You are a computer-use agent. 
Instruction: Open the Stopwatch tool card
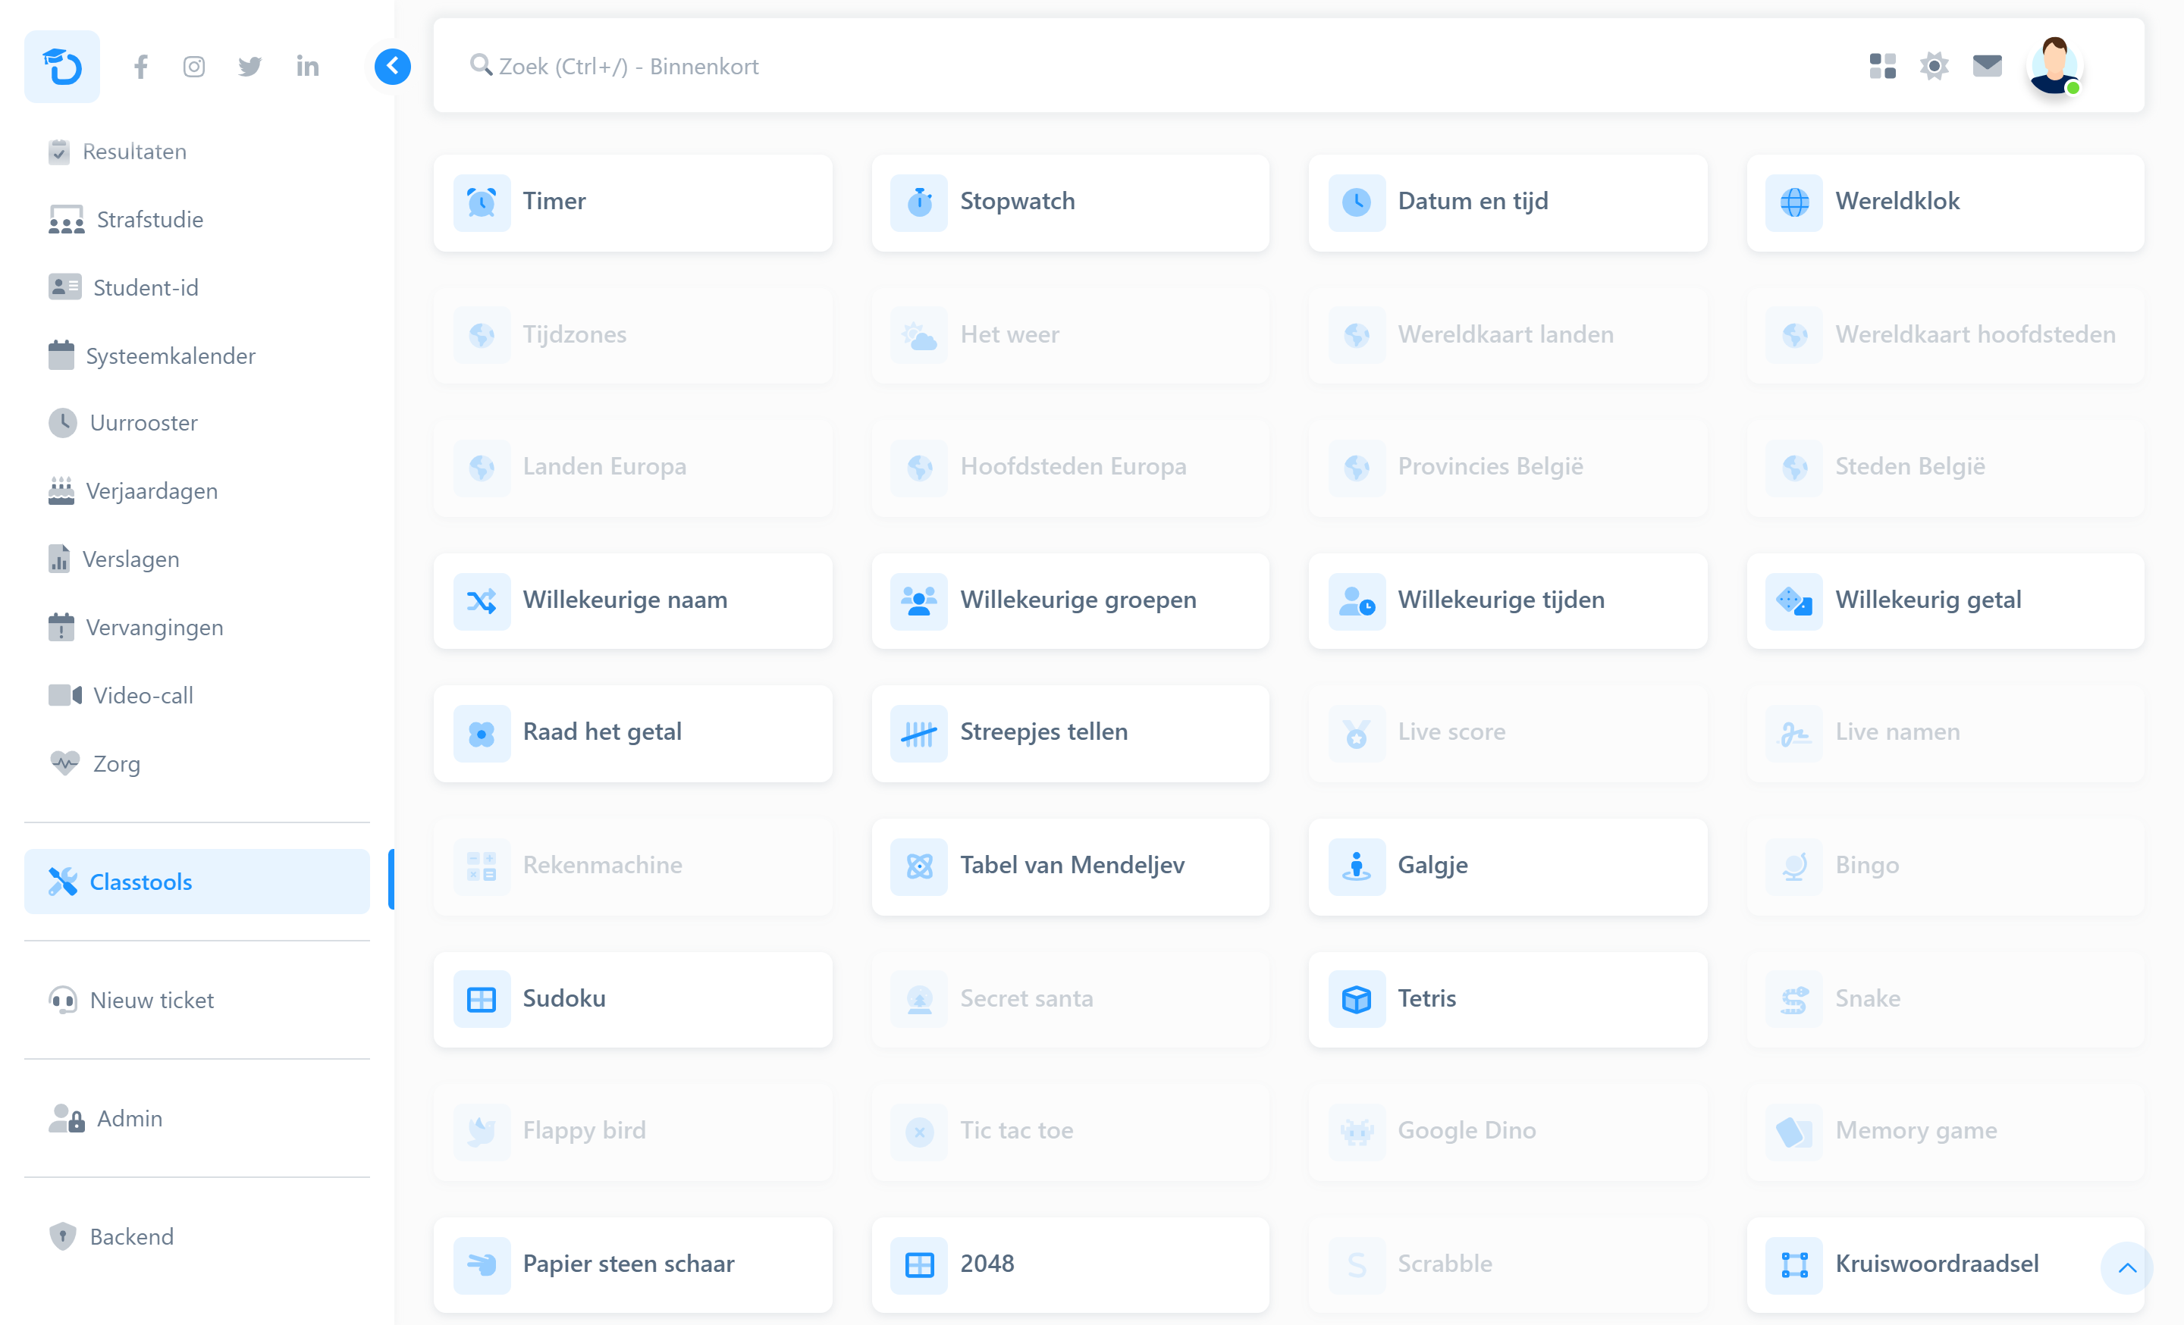pos(1070,202)
